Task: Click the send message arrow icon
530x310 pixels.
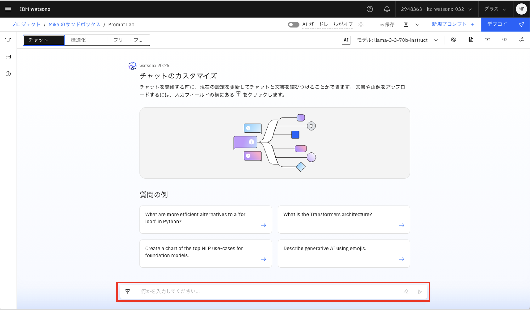Action: click(420, 291)
